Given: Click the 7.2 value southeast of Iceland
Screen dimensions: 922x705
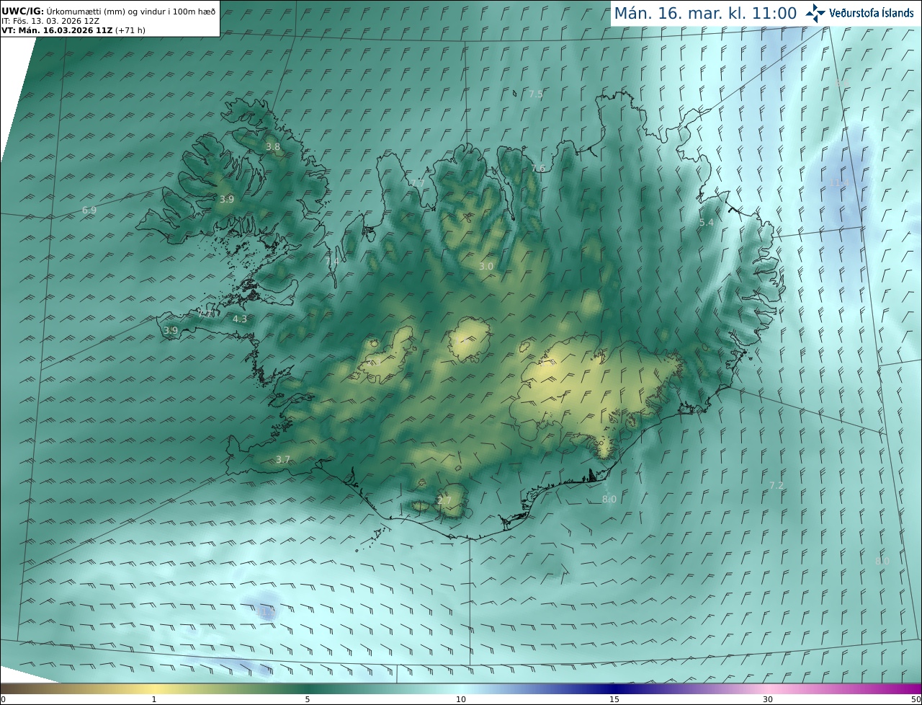Looking at the screenshot, I should pyautogui.click(x=776, y=486).
